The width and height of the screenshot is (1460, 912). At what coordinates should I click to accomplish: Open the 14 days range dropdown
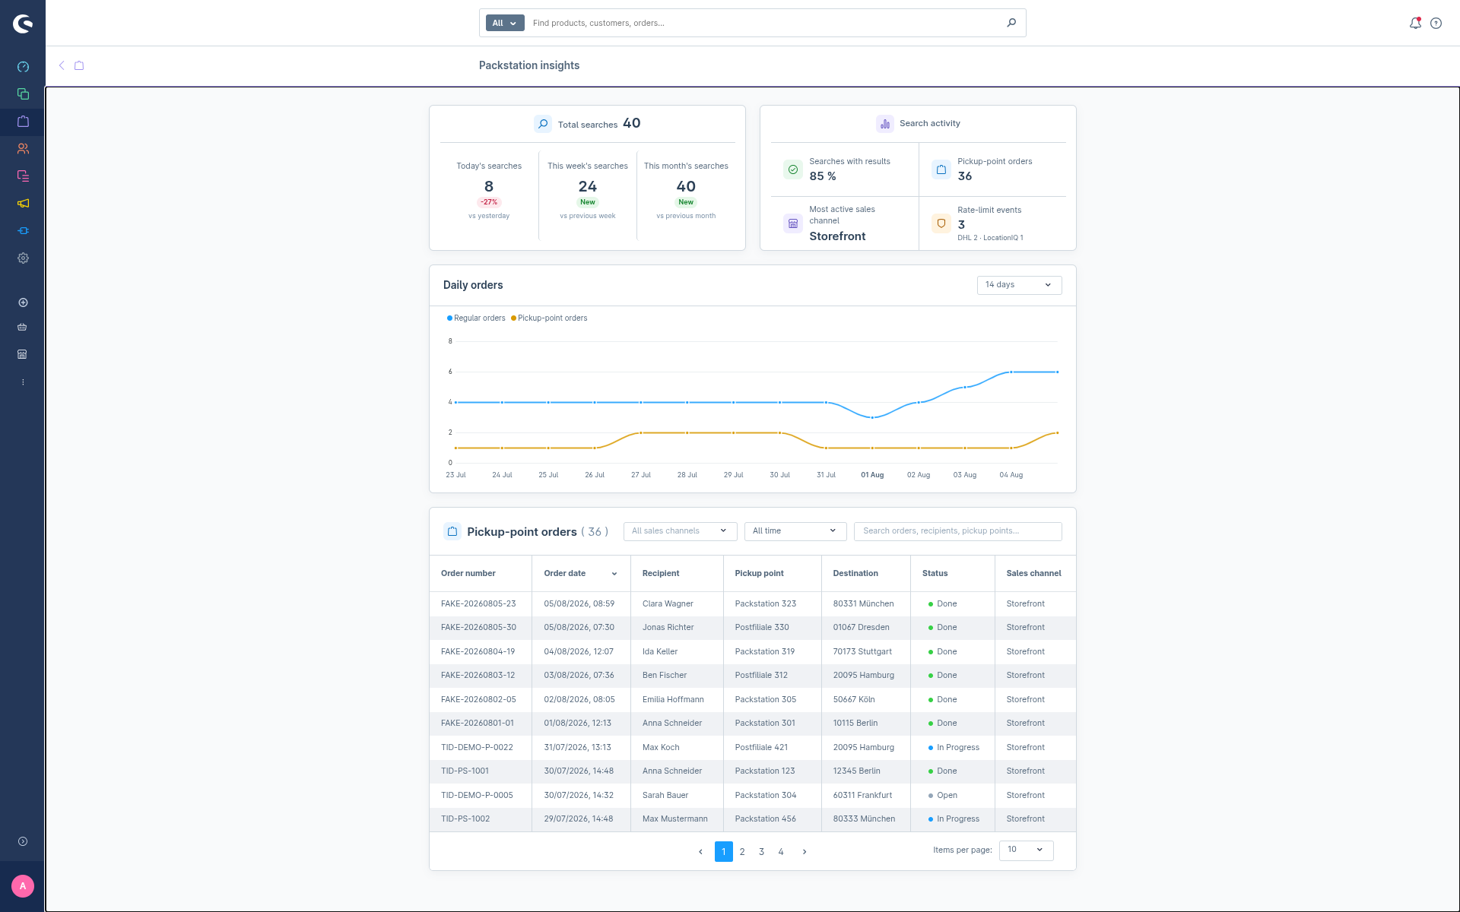(x=1019, y=285)
